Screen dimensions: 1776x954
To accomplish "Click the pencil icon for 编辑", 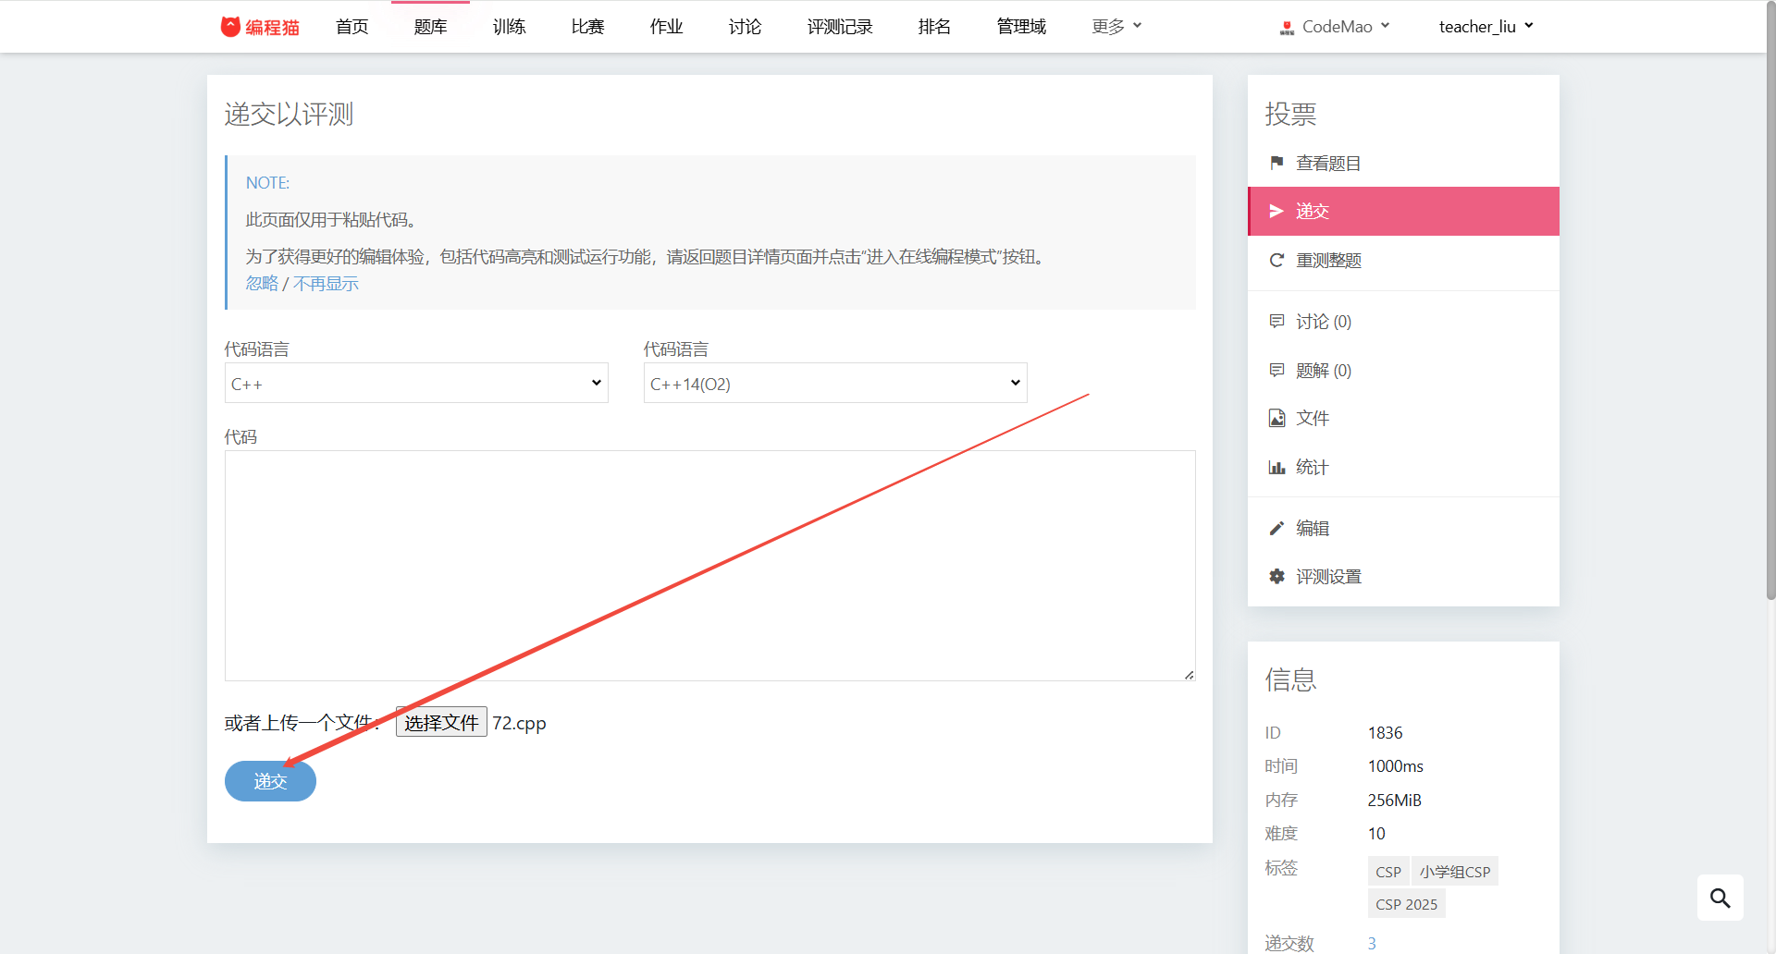I will point(1276,528).
